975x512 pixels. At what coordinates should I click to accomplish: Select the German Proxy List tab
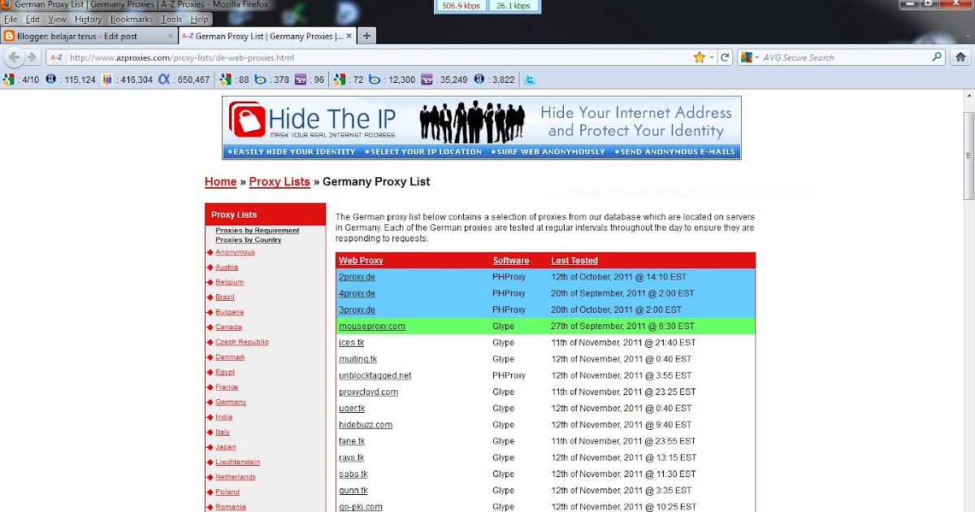(267, 36)
